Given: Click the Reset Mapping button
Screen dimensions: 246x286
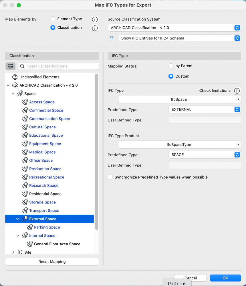Looking at the screenshot, I should click(52, 262).
